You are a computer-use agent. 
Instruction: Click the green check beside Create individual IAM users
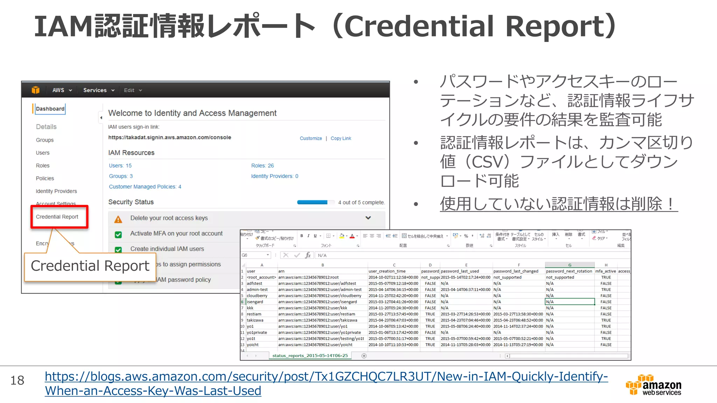[x=118, y=249]
